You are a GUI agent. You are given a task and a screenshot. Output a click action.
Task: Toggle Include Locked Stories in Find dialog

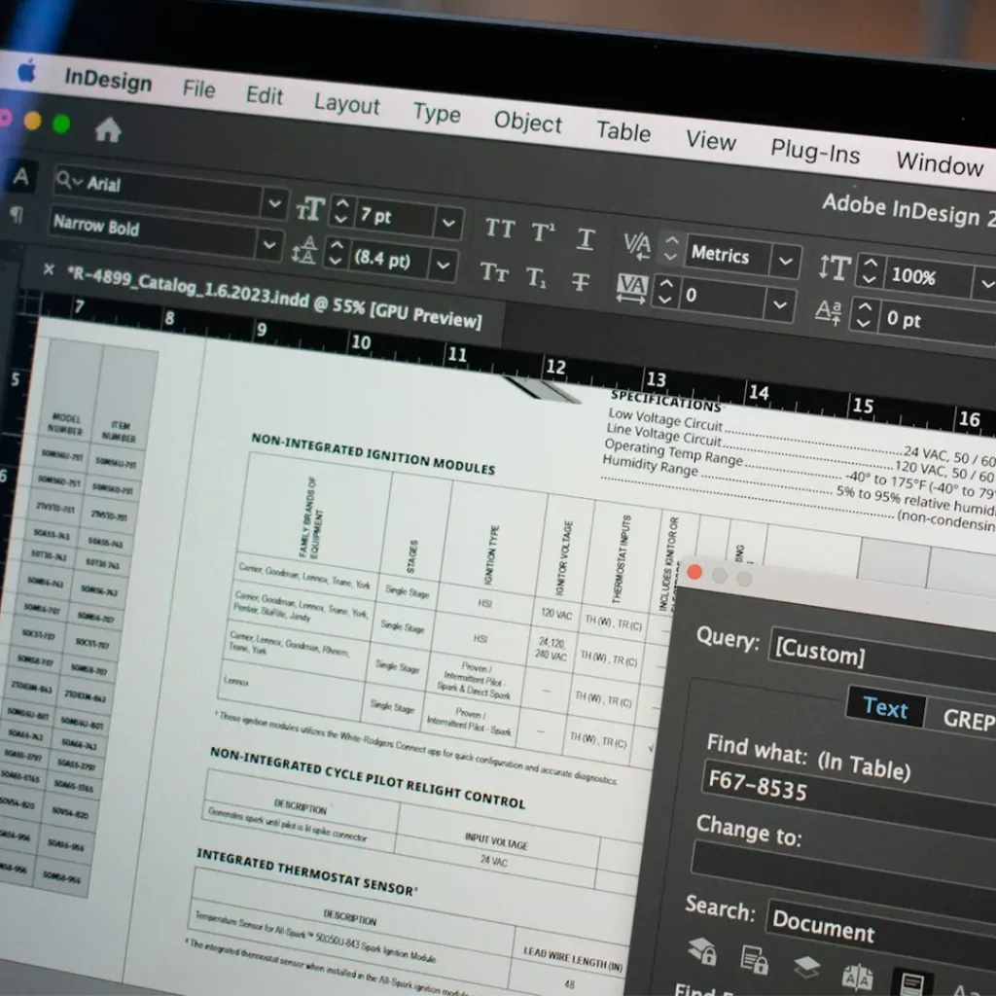(754, 959)
